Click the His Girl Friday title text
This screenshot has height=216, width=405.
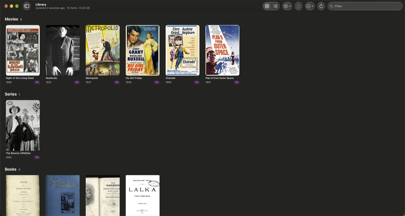pyautogui.click(x=134, y=78)
